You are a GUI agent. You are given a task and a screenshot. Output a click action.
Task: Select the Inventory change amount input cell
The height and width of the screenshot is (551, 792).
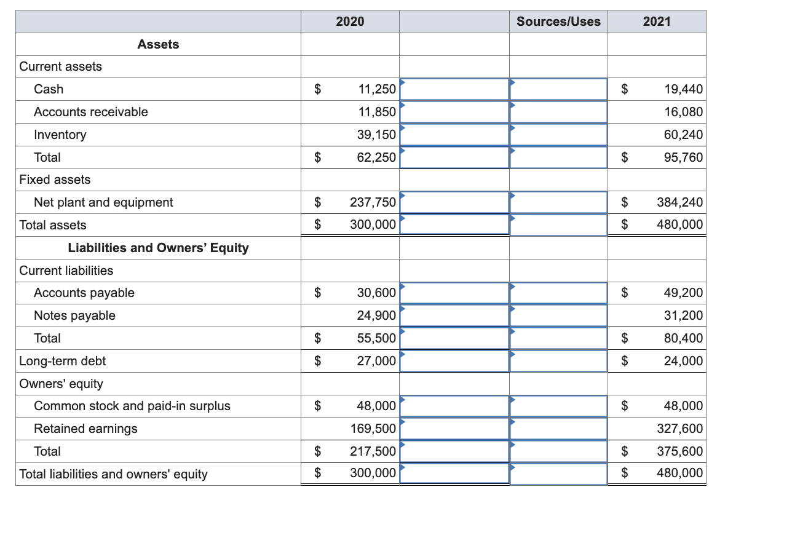pos(454,135)
